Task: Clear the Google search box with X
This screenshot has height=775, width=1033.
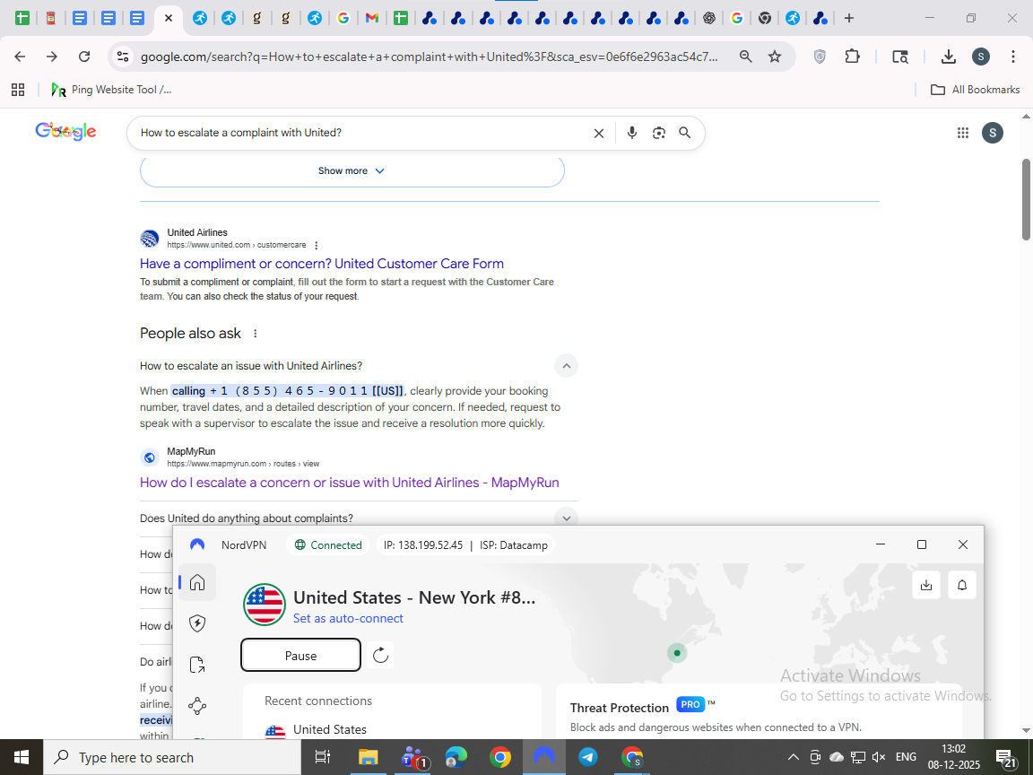Action: 598,132
